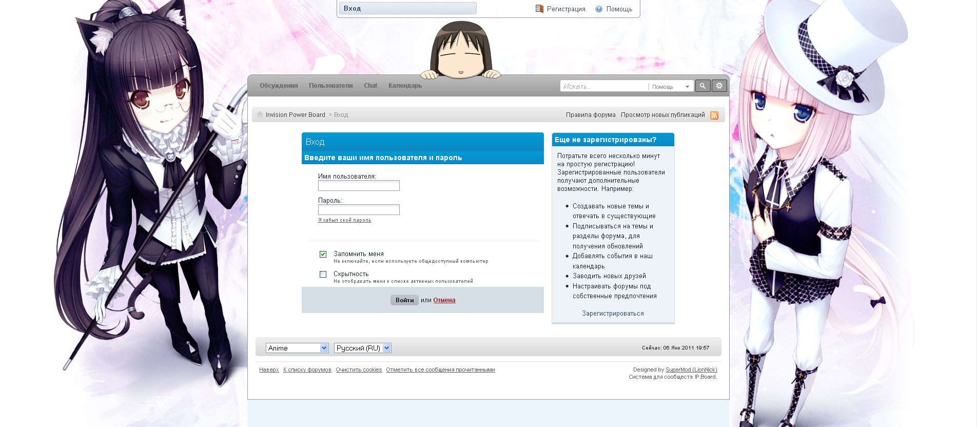Click the "Зарегистрироваться" link
This screenshot has width=977, height=427.
[613, 314]
